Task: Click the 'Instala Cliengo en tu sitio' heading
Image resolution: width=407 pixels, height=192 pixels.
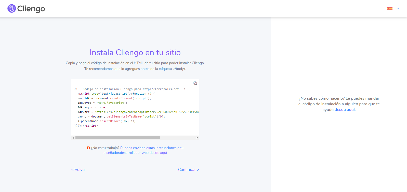Action: [x=135, y=52]
